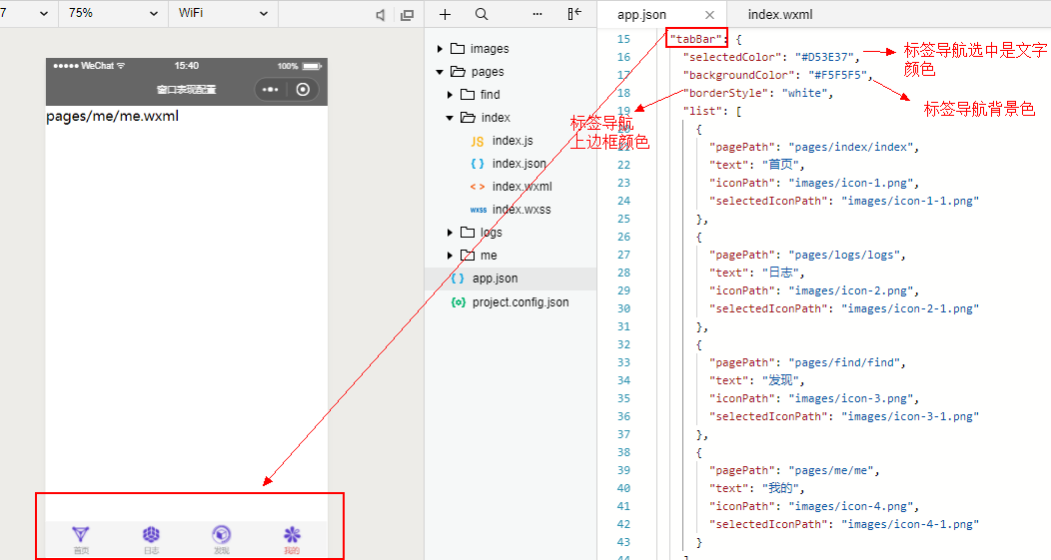
Task: Click the images folder icon
Action: click(x=458, y=48)
